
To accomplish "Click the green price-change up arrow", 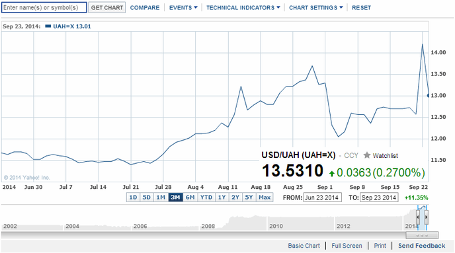I will pyautogui.click(x=332, y=173).
